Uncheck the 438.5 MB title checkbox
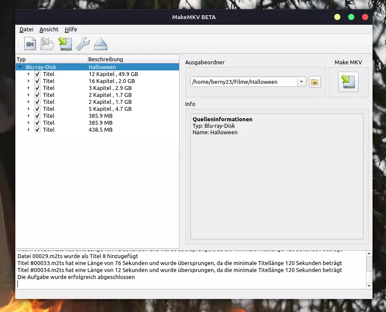The image size is (386, 312). pyautogui.click(x=37, y=129)
